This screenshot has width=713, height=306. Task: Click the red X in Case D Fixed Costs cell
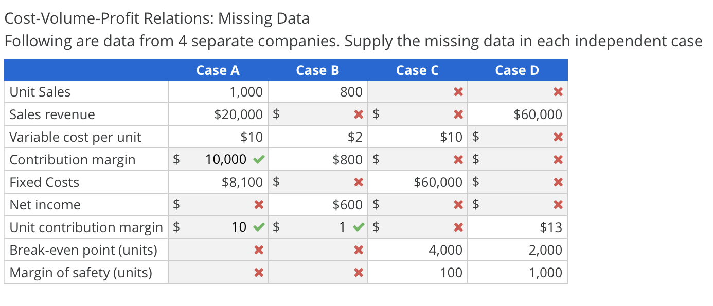pos(558,182)
